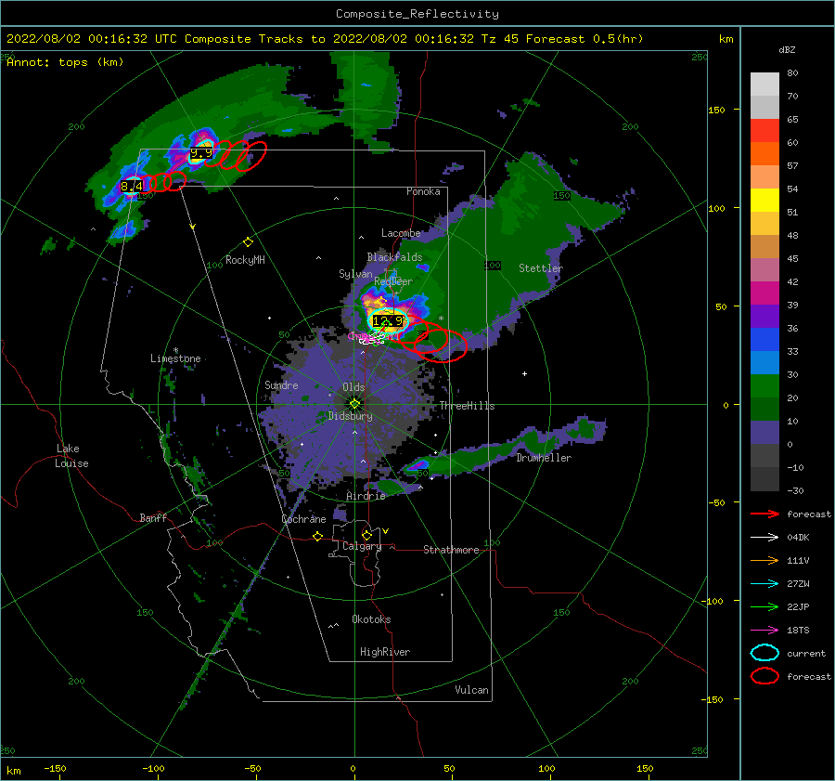Click the bright yellow swatch in dBZ scale
Image resolution: width=835 pixels, height=781 pixels.
coord(764,201)
